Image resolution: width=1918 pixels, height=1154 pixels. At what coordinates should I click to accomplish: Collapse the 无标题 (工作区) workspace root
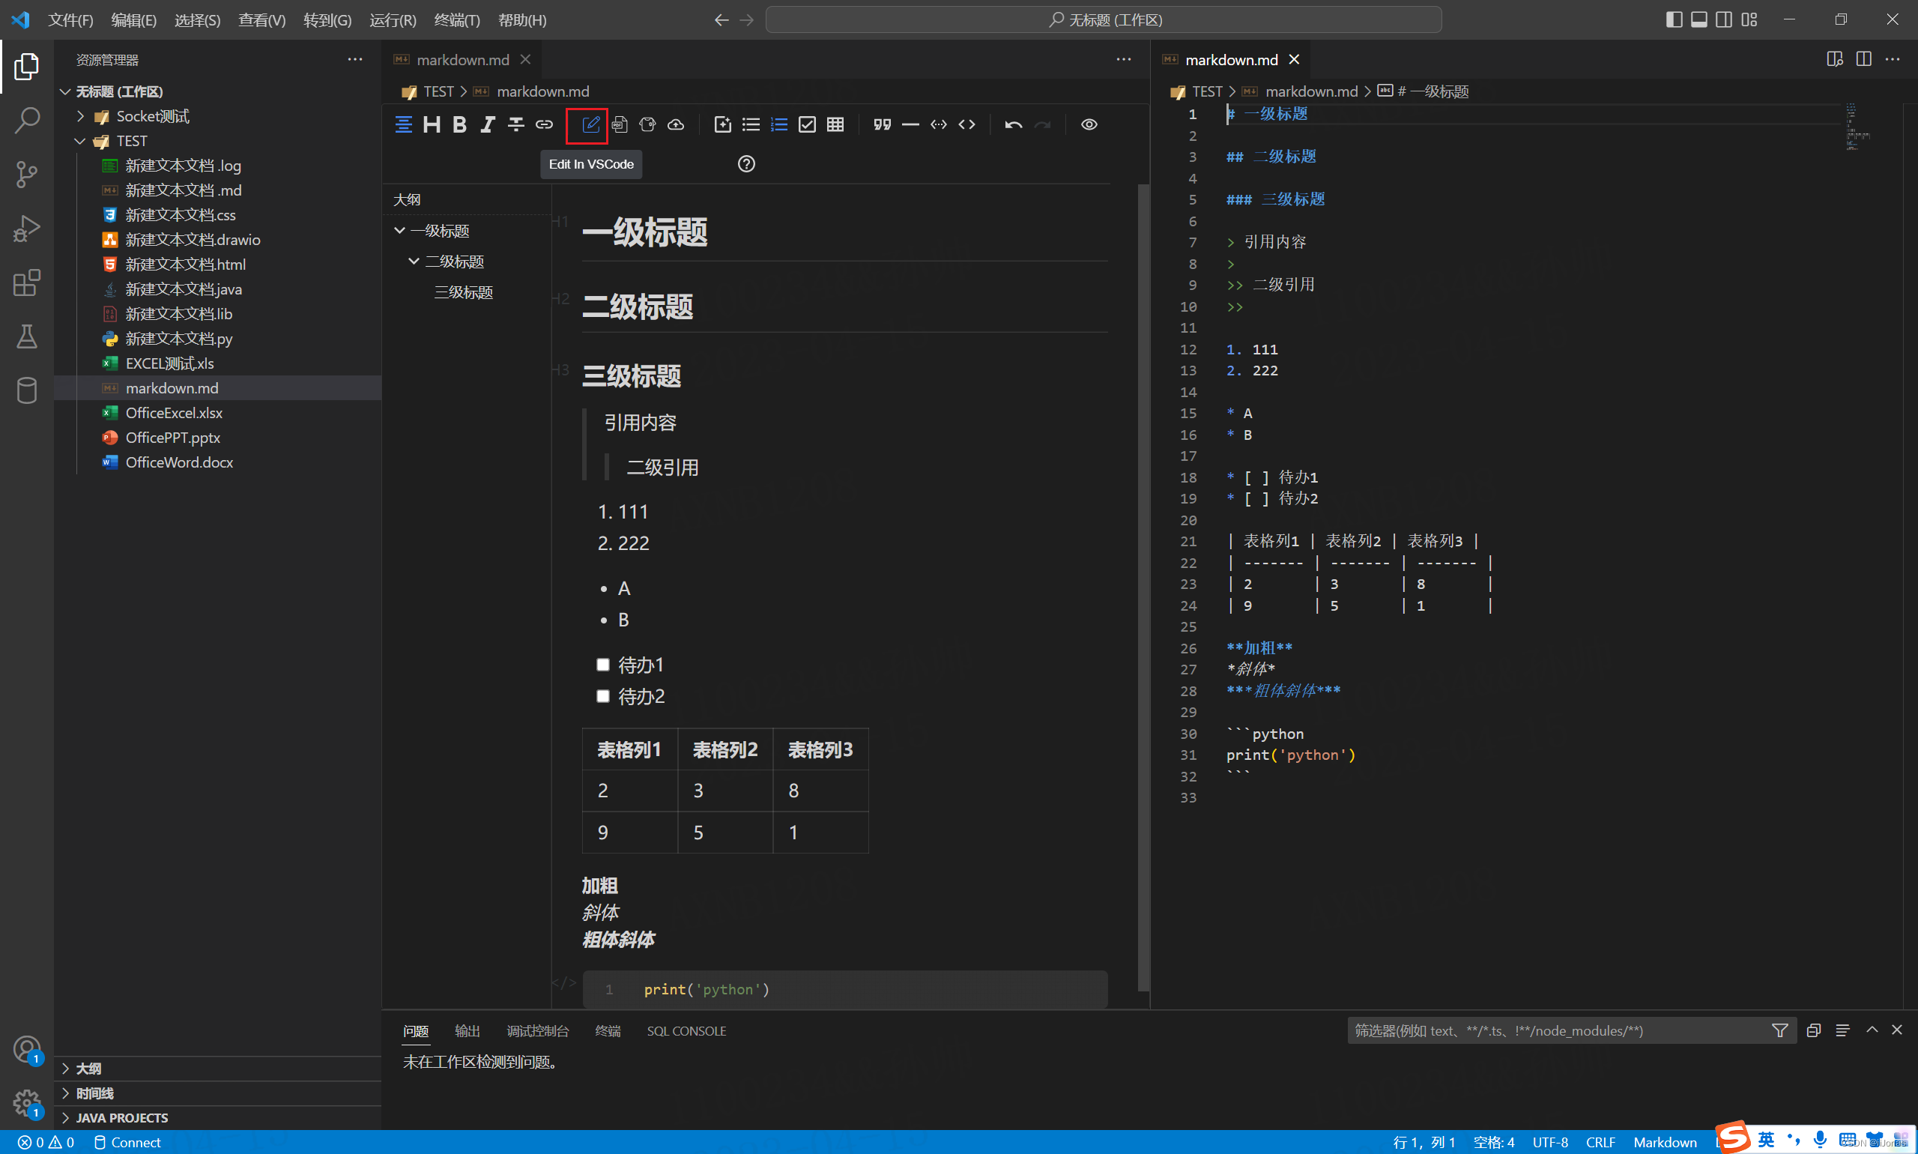pos(65,91)
